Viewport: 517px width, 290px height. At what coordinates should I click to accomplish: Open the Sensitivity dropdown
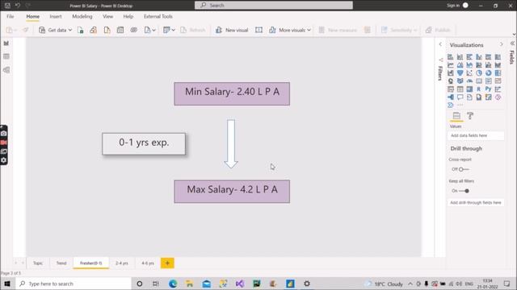point(399,30)
